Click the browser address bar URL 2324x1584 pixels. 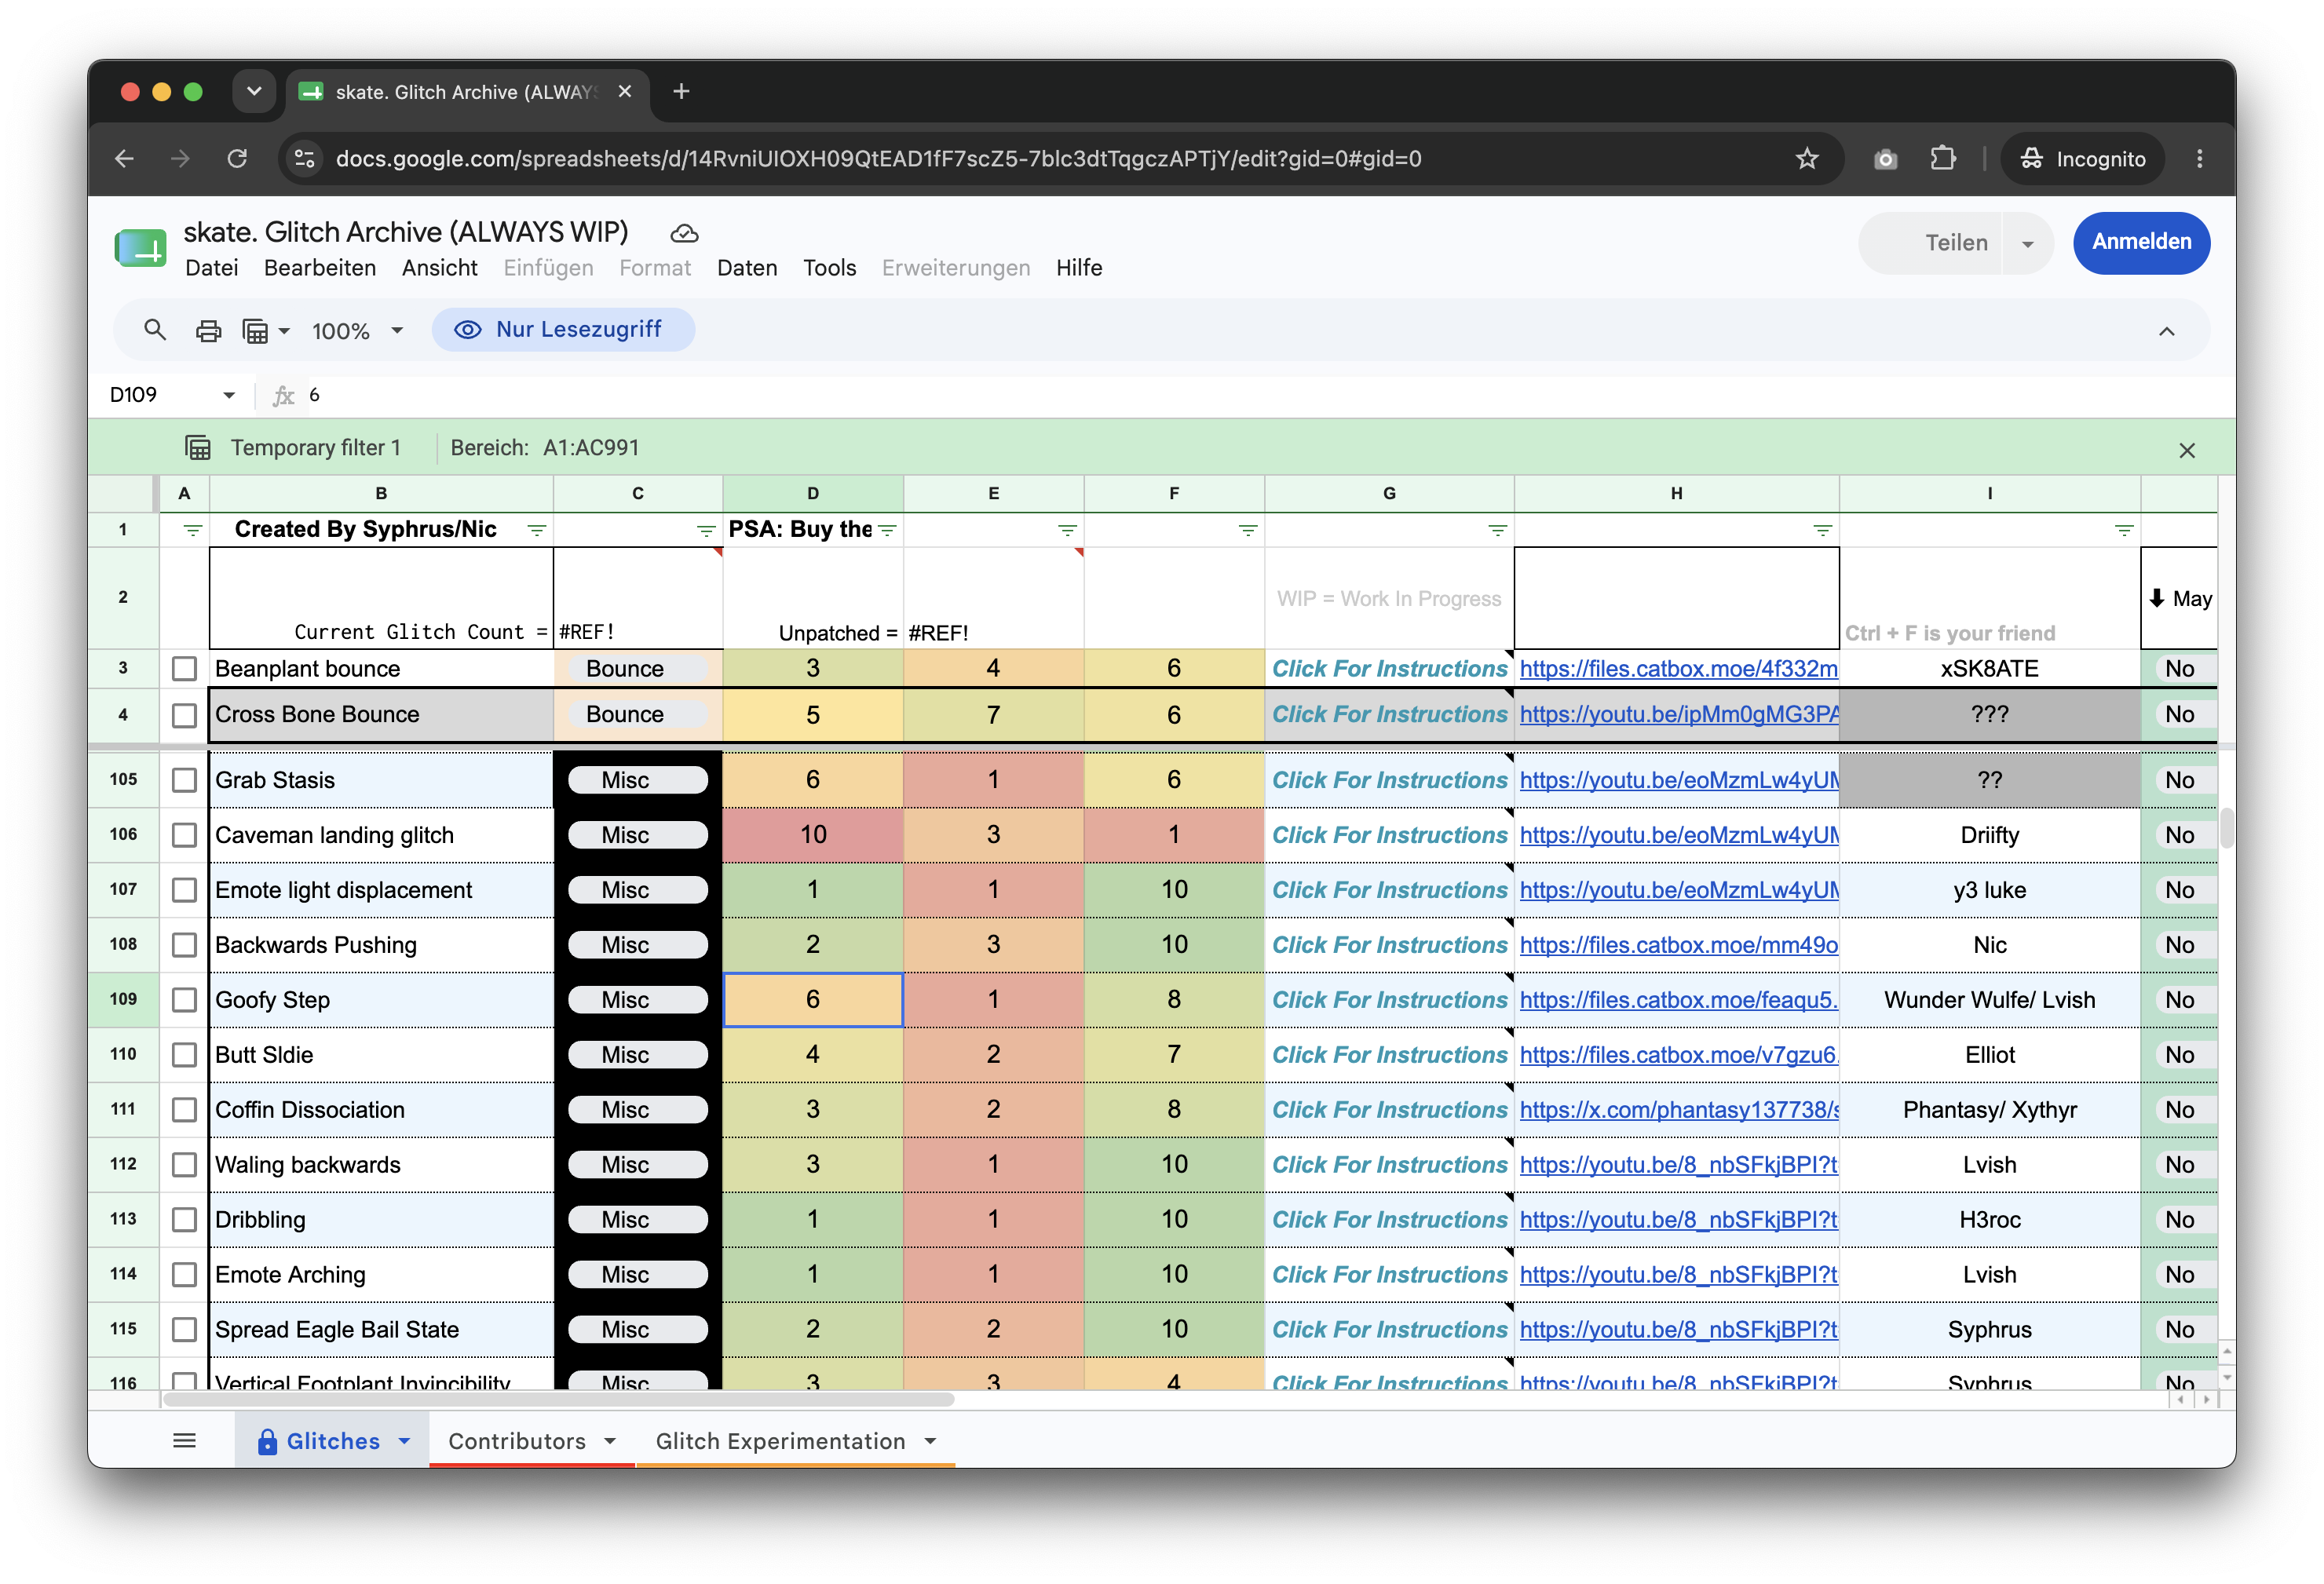tap(878, 159)
